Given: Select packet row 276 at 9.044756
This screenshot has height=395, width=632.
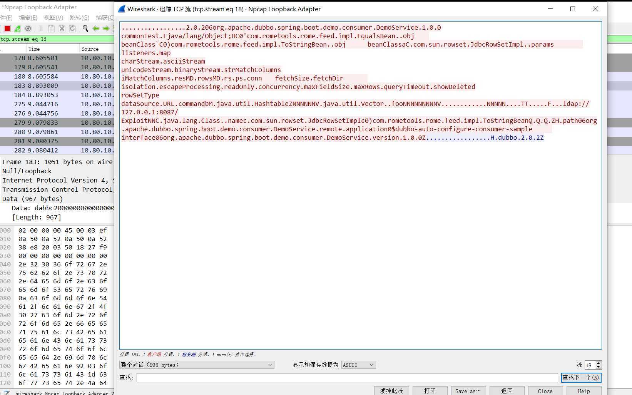Looking at the screenshot, I should click(x=57, y=113).
